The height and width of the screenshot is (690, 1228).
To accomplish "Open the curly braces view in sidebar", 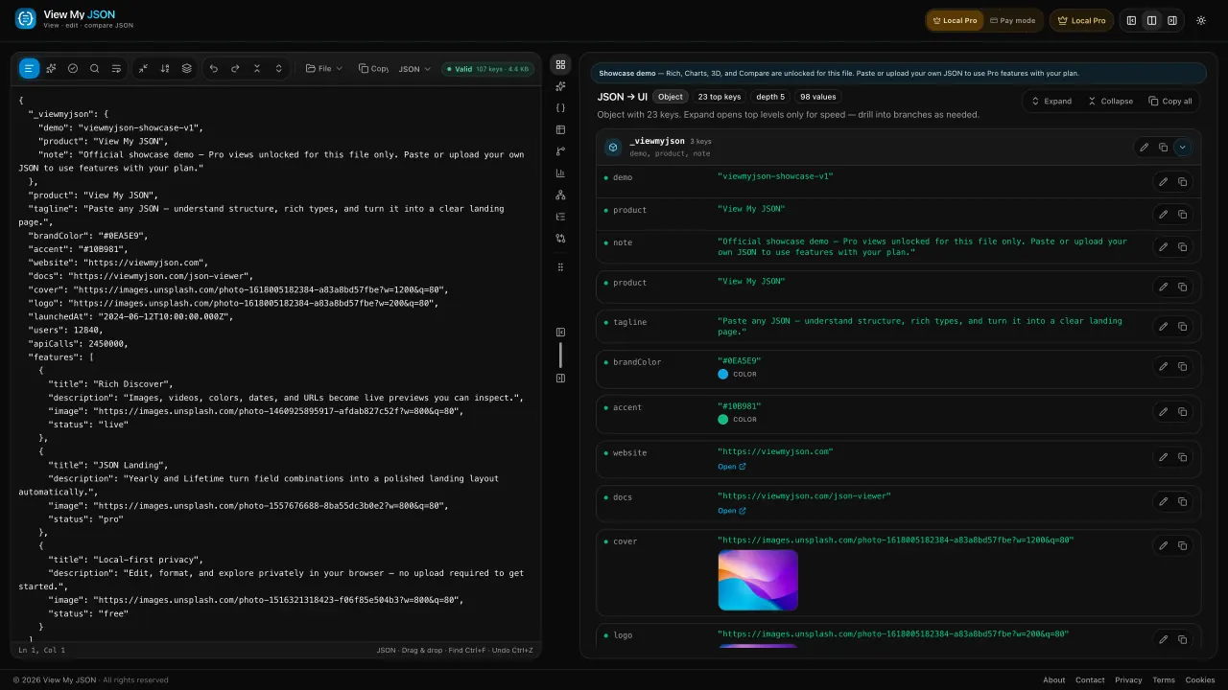I will [x=561, y=107].
